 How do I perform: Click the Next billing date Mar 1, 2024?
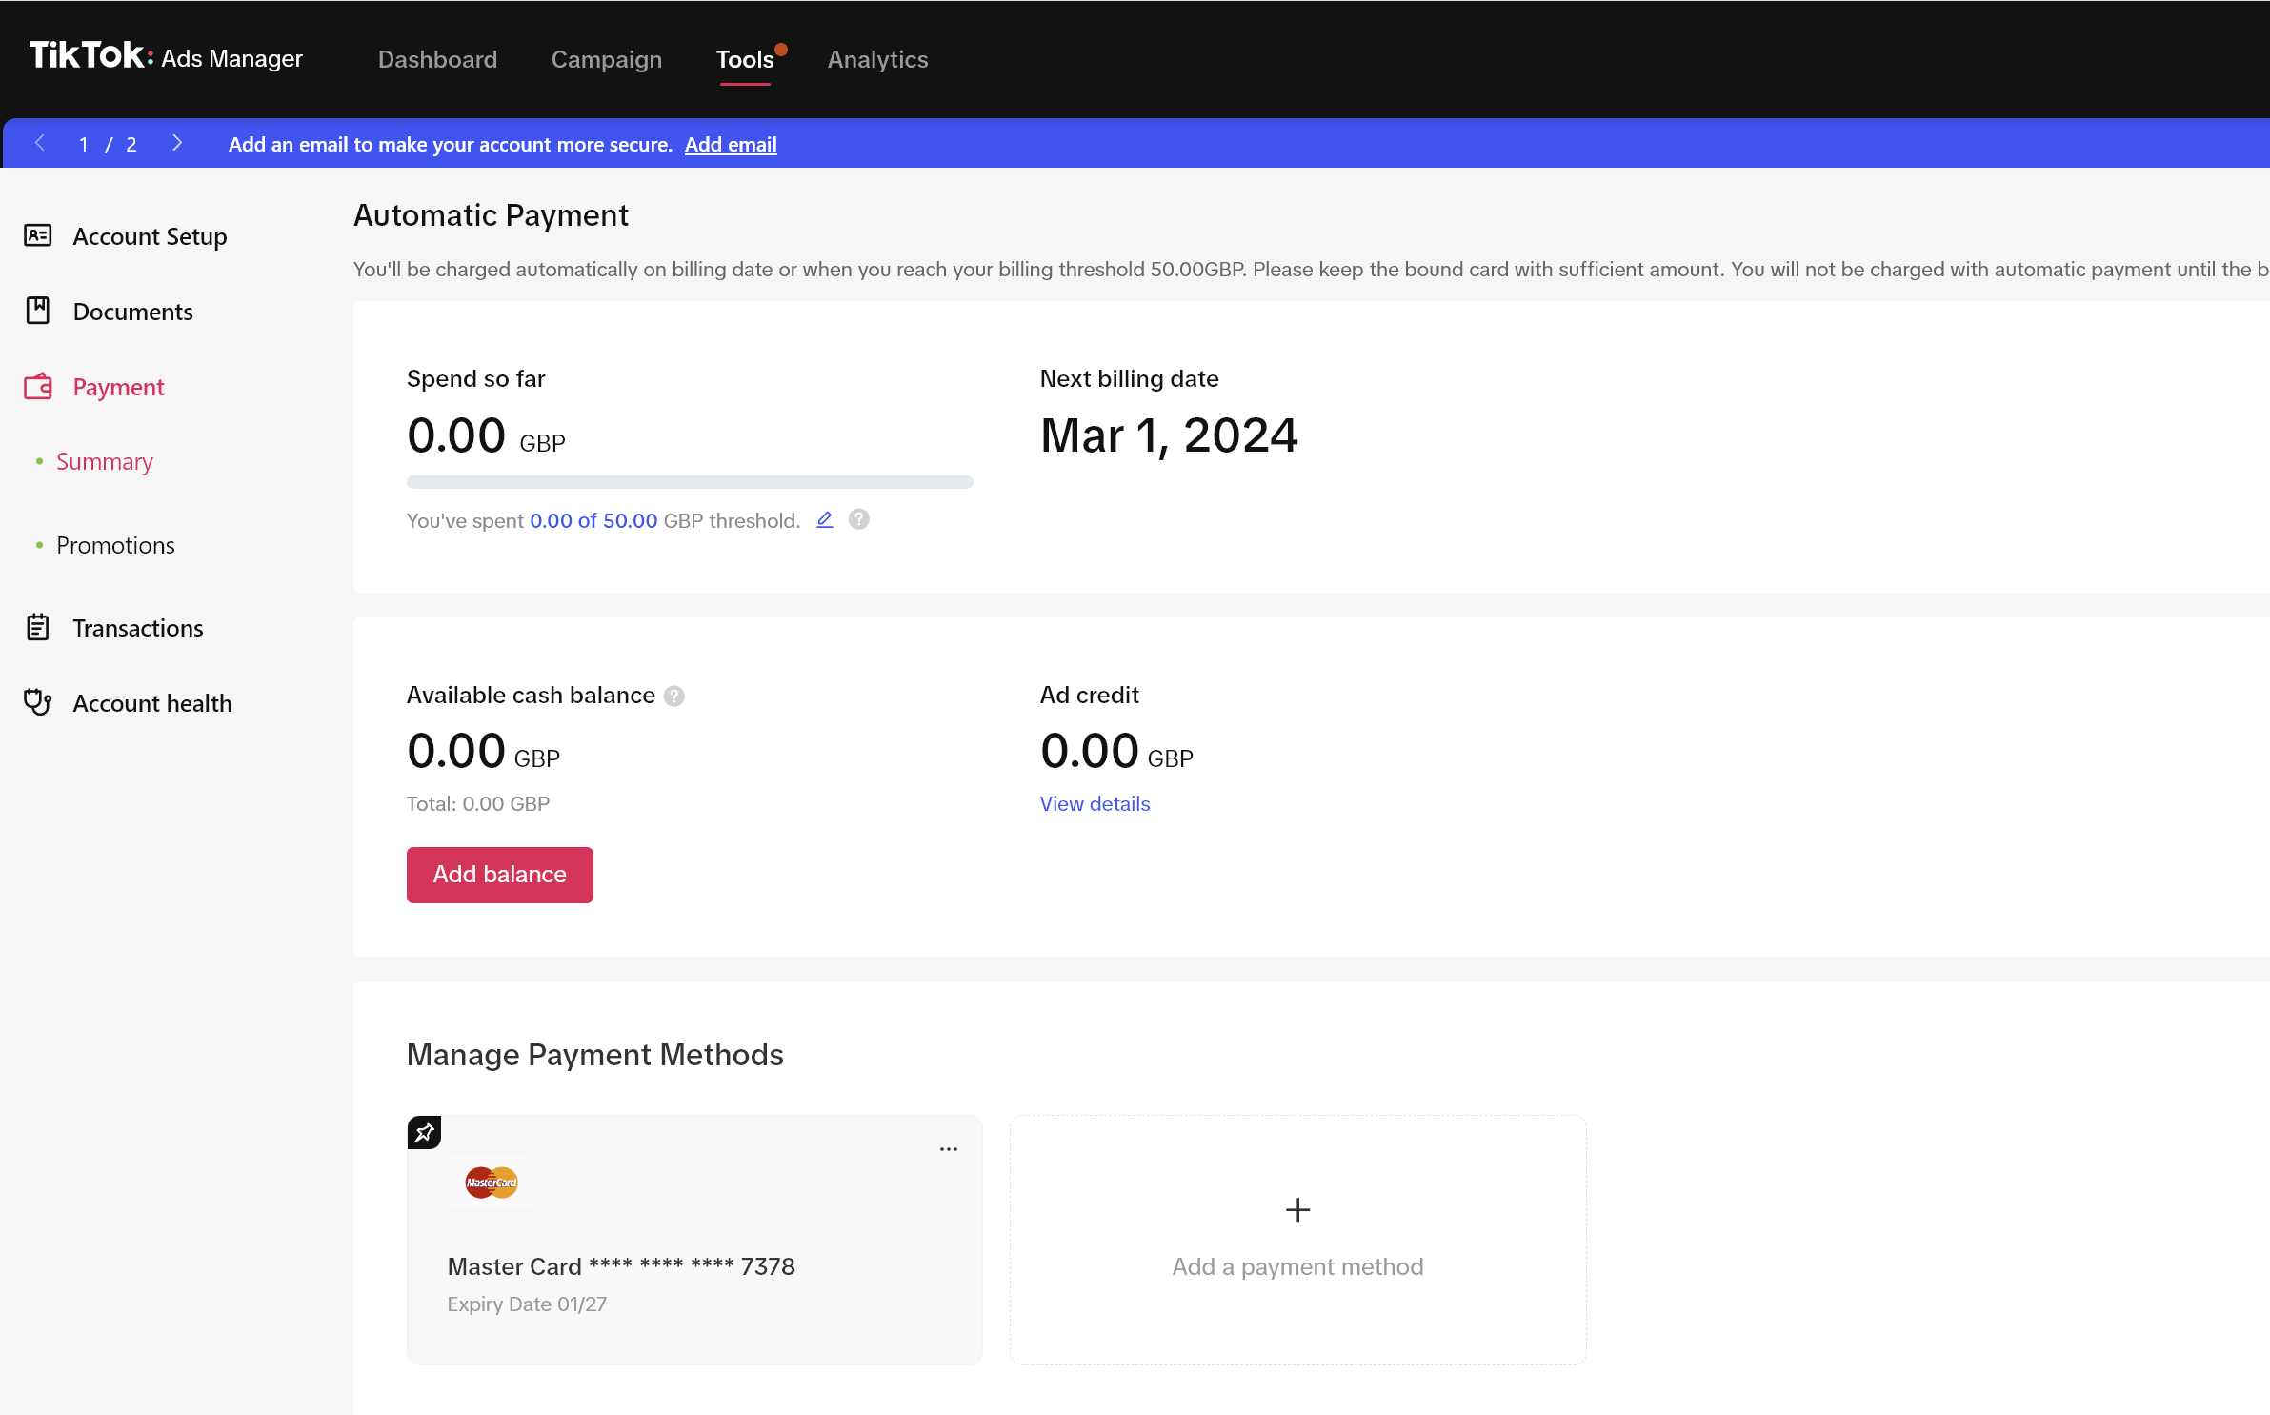point(1169,435)
